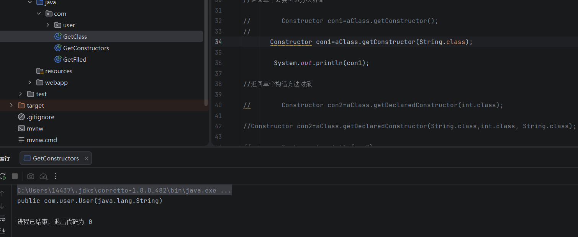Image resolution: width=578 pixels, height=237 pixels.
Task: Click the mvnw.cmd file icon
Action: (x=21, y=140)
